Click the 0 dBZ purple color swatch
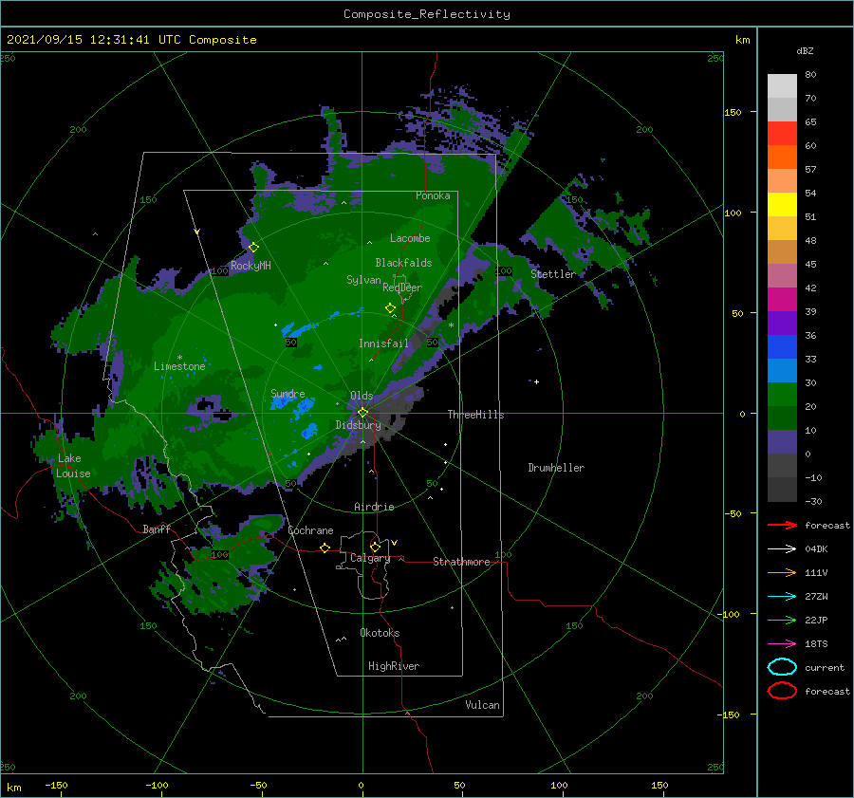This screenshot has width=854, height=798. pos(782,442)
